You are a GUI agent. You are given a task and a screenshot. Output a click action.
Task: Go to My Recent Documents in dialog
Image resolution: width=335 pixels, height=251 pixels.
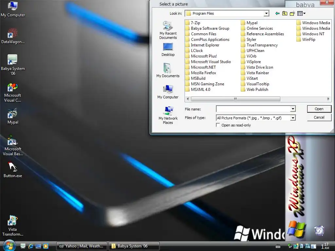click(x=168, y=30)
